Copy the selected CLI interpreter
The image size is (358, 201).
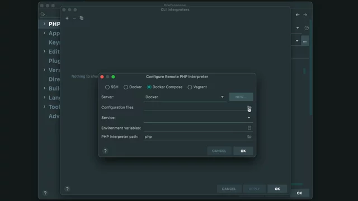tap(82, 18)
